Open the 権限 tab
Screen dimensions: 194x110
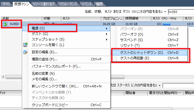click(x=99, y=4)
